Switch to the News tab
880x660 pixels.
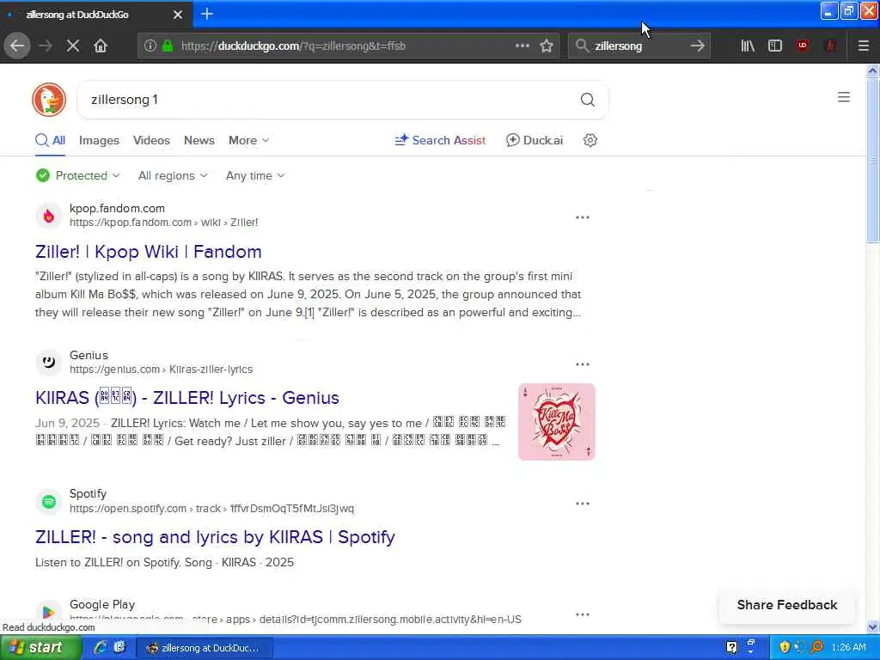point(199,140)
